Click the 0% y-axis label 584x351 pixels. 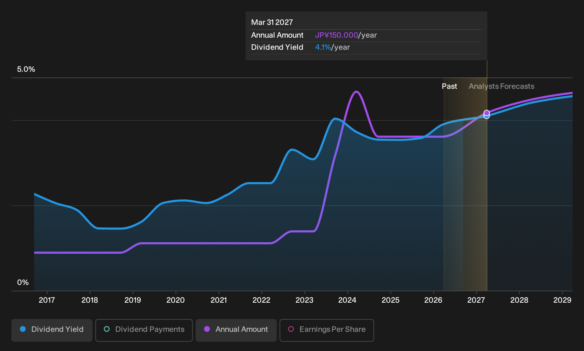pos(23,282)
